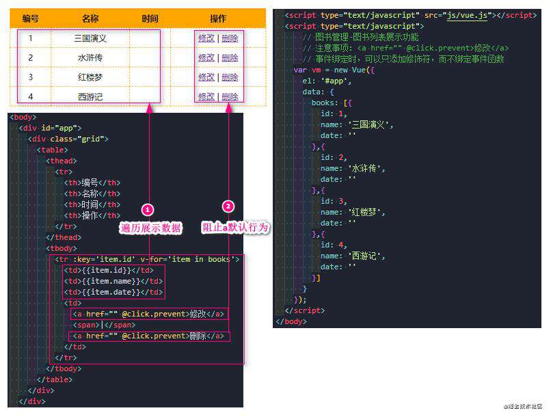Click the opening <table> tag line
The height and width of the screenshot is (417, 551).
pyautogui.click(x=53, y=150)
